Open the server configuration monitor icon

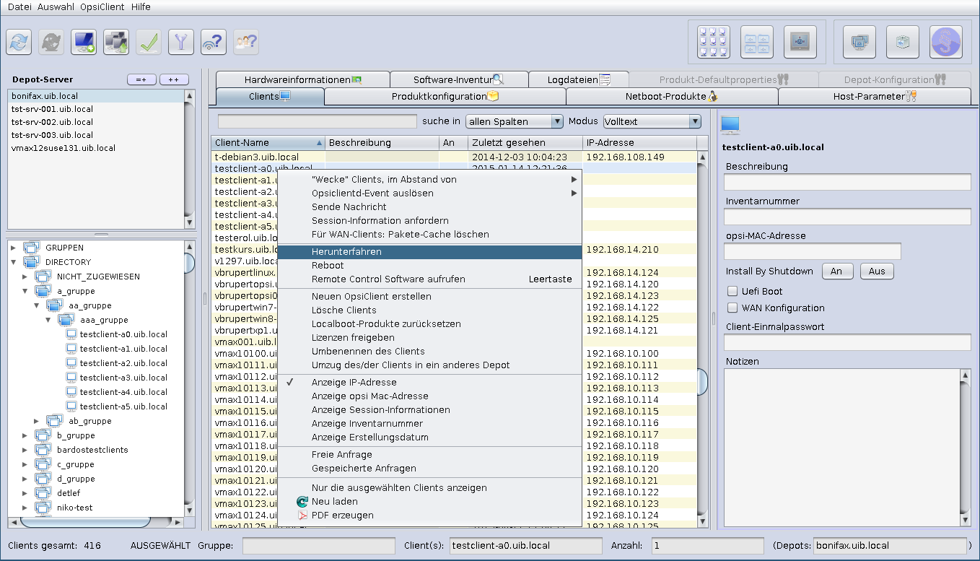(x=800, y=42)
